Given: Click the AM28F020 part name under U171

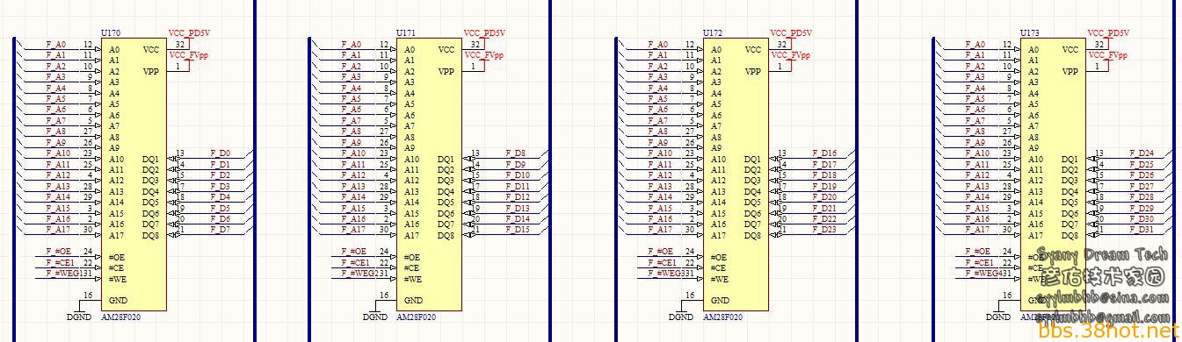Looking at the screenshot, I should click(x=417, y=317).
